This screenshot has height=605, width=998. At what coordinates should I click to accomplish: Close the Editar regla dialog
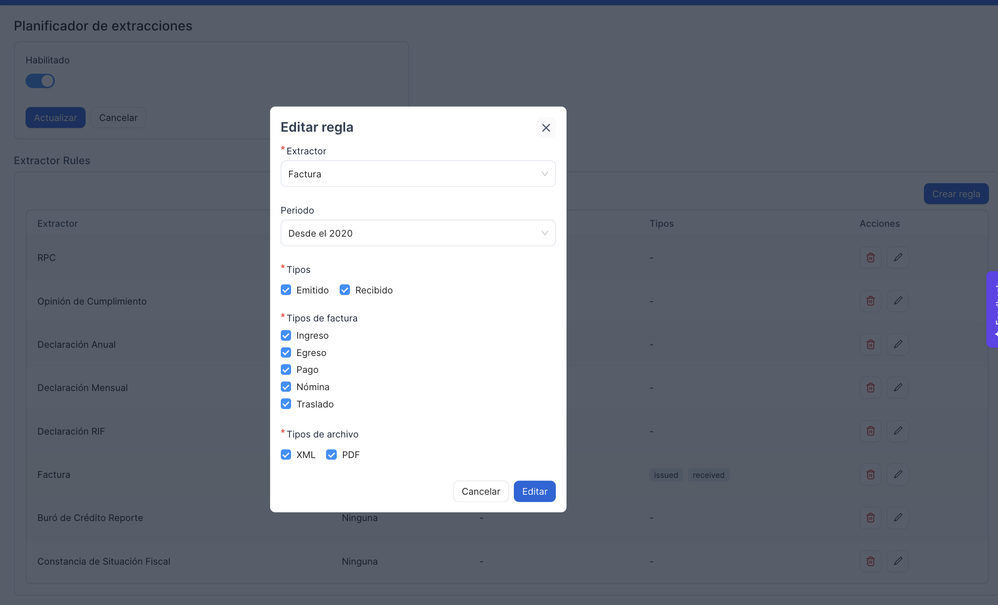pyautogui.click(x=546, y=128)
